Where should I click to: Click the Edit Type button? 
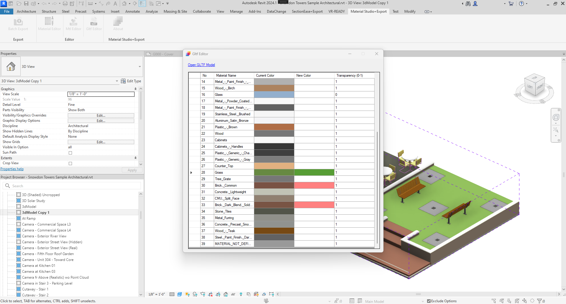[x=131, y=81]
